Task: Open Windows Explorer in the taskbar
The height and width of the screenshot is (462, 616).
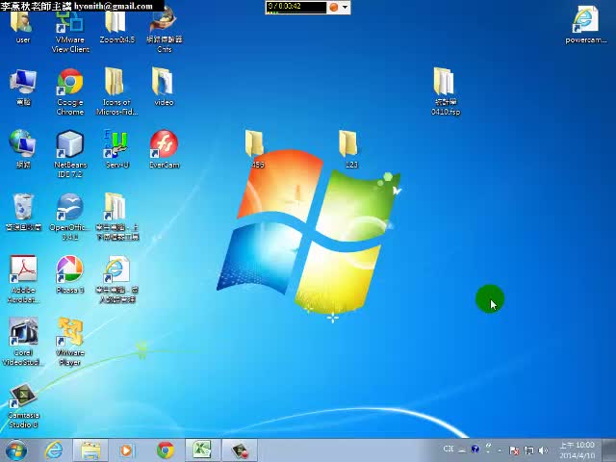Action: (90, 450)
